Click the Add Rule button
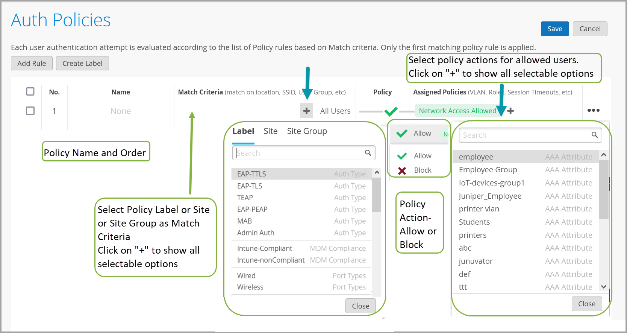 32,63
